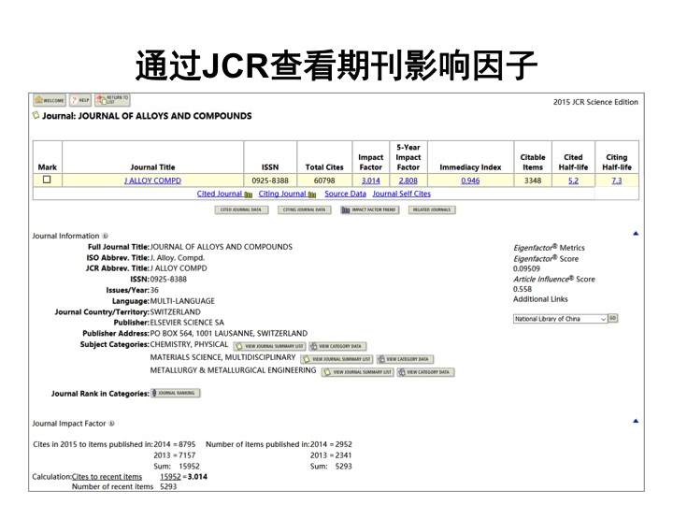
Task: Click the publisher name ELSEVIER SCIENCE SA
Action: [x=187, y=323]
